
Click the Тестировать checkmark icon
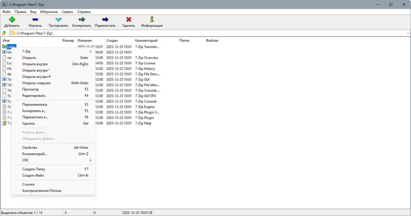(x=58, y=20)
